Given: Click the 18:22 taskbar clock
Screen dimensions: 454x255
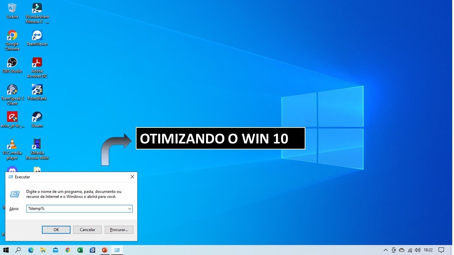Looking at the screenshot, I should pos(428,250).
